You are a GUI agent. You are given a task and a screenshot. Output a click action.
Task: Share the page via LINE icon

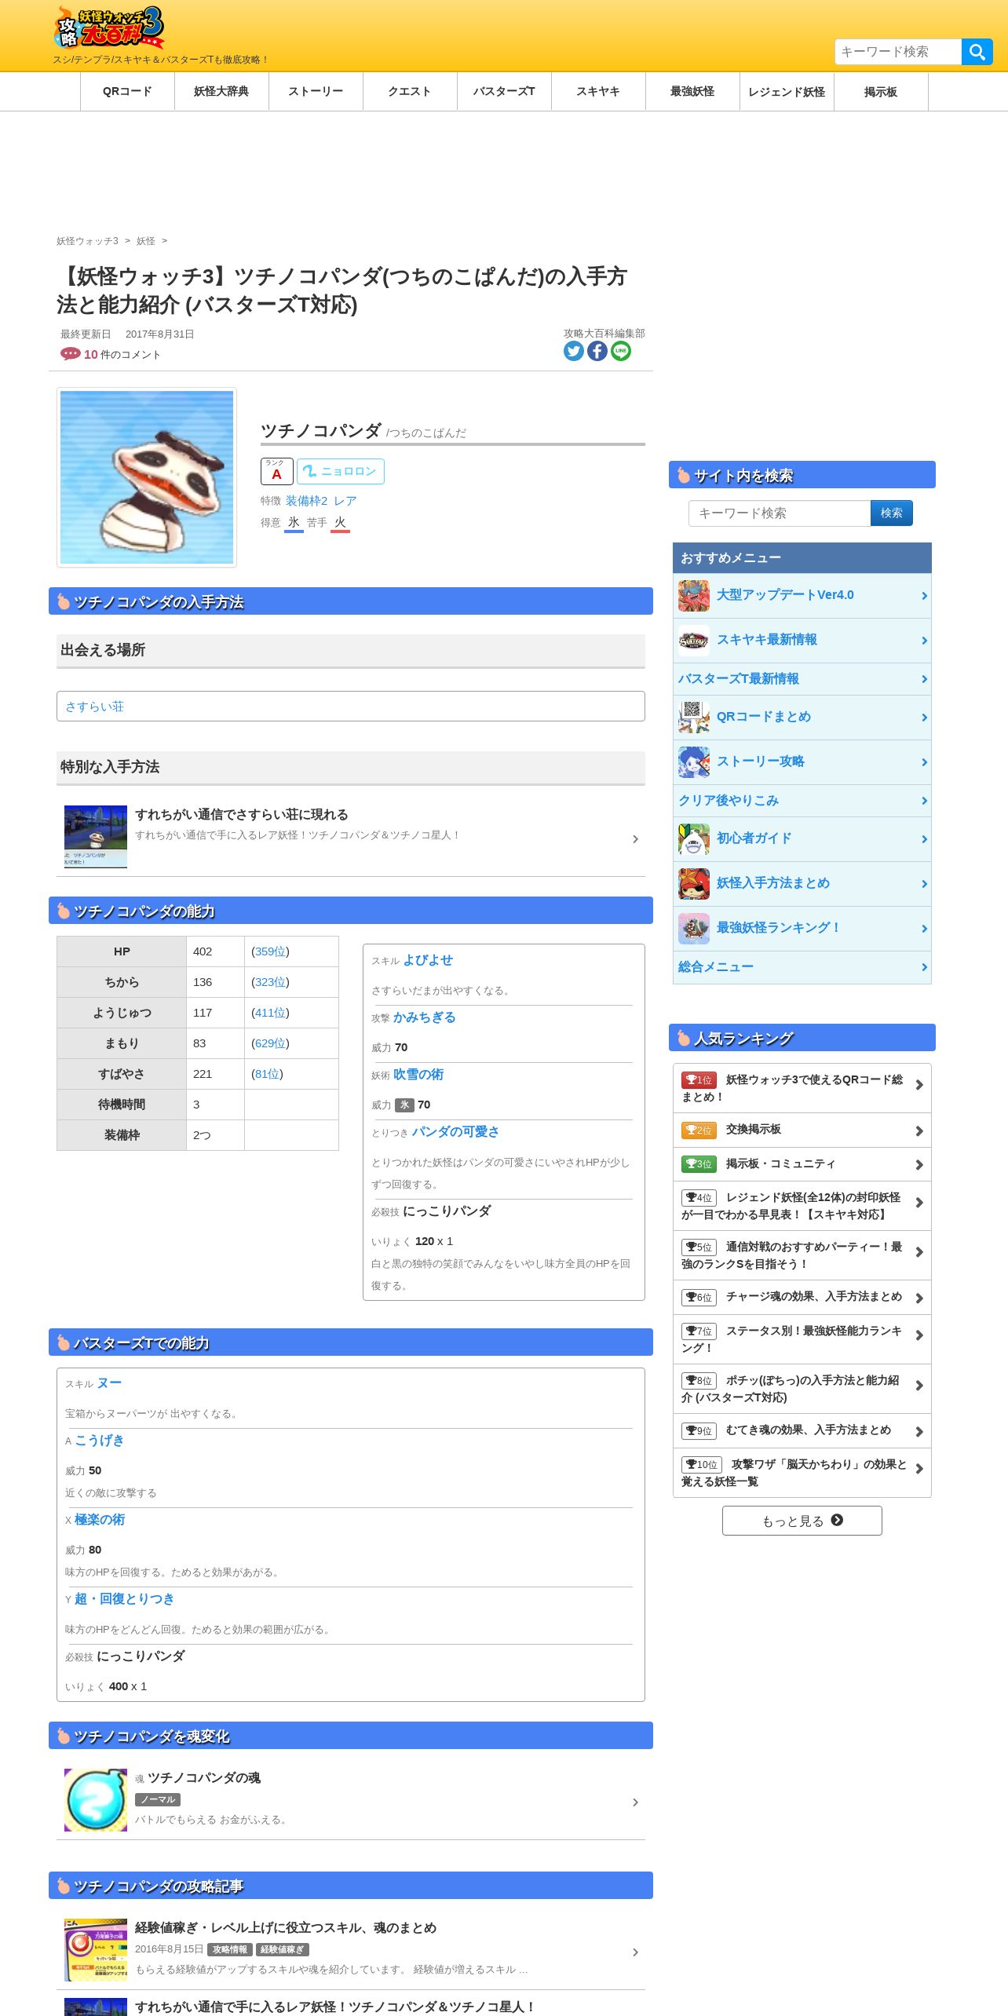621,351
